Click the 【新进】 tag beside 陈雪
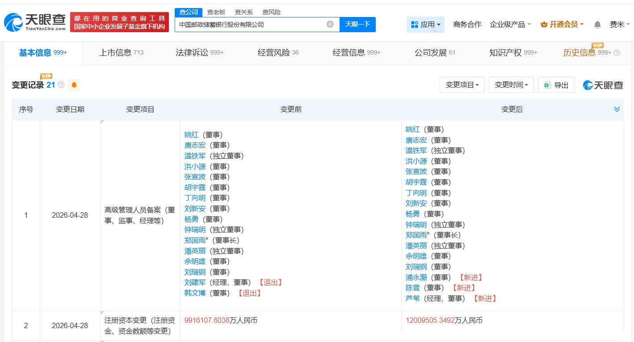Viewport: 634px width, 342px height. tap(464, 288)
